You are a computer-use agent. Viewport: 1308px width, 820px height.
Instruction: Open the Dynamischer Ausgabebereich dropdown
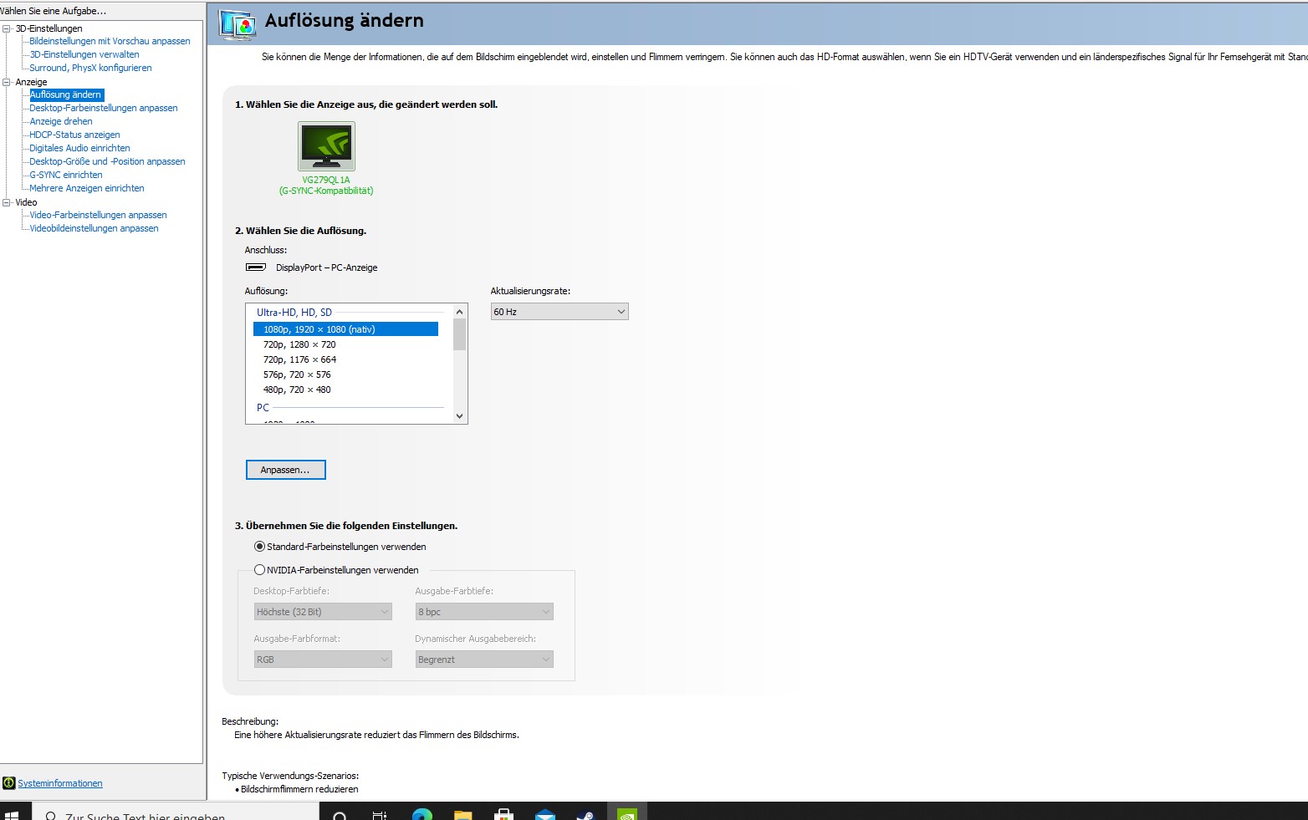[484, 660]
